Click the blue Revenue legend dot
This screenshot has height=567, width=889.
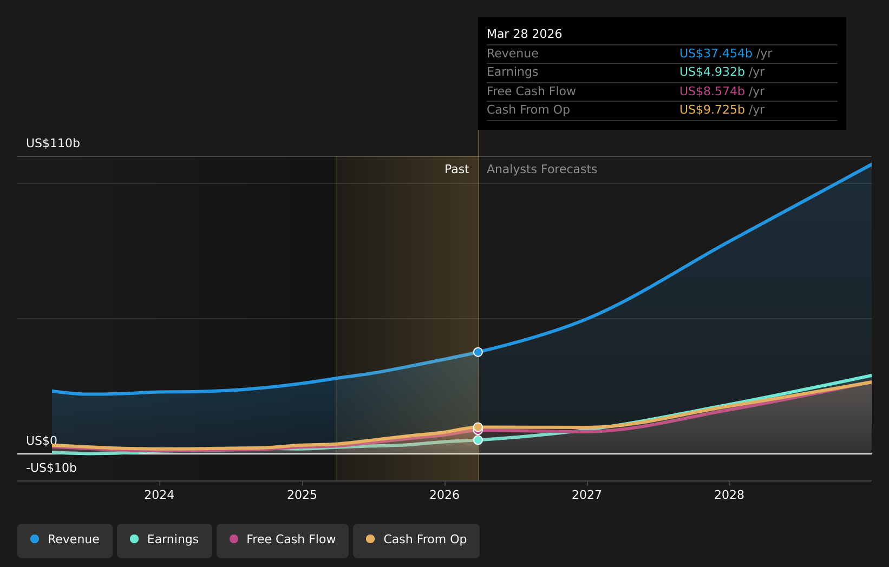[x=35, y=539]
